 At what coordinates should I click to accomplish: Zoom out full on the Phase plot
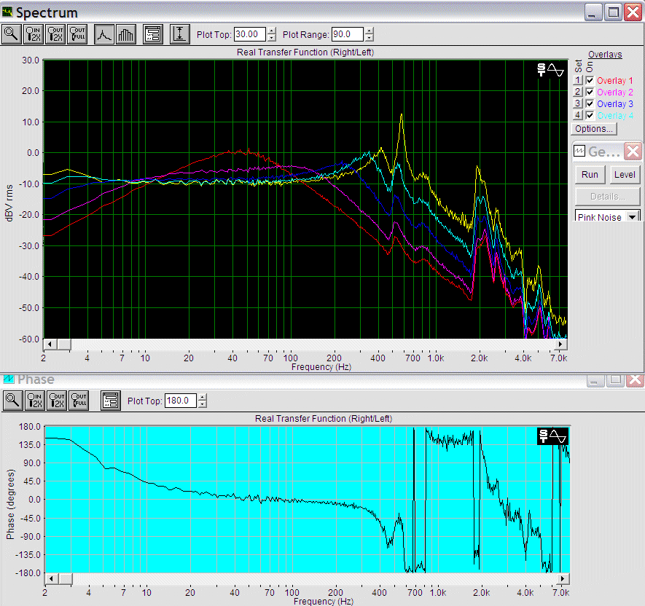pos(79,401)
